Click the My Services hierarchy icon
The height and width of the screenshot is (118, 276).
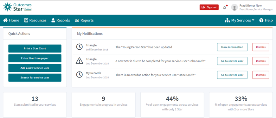click(x=228, y=20)
